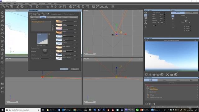This screenshot has height=112, width=199.
Task: Open Task View on the taskbar
Action: [43, 110]
